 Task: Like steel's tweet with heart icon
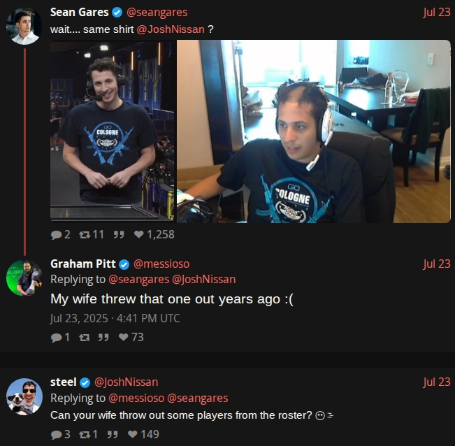[133, 434]
